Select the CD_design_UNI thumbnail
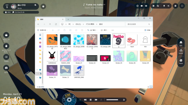Image resolution: width=188 pixels, height=105 pixels. 105,41
